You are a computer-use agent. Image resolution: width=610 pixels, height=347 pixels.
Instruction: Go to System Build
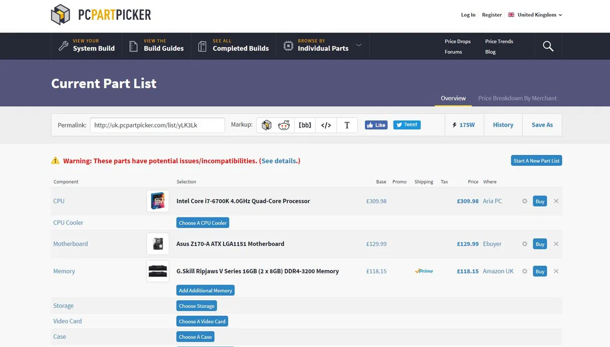pyautogui.click(x=86, y=46)
